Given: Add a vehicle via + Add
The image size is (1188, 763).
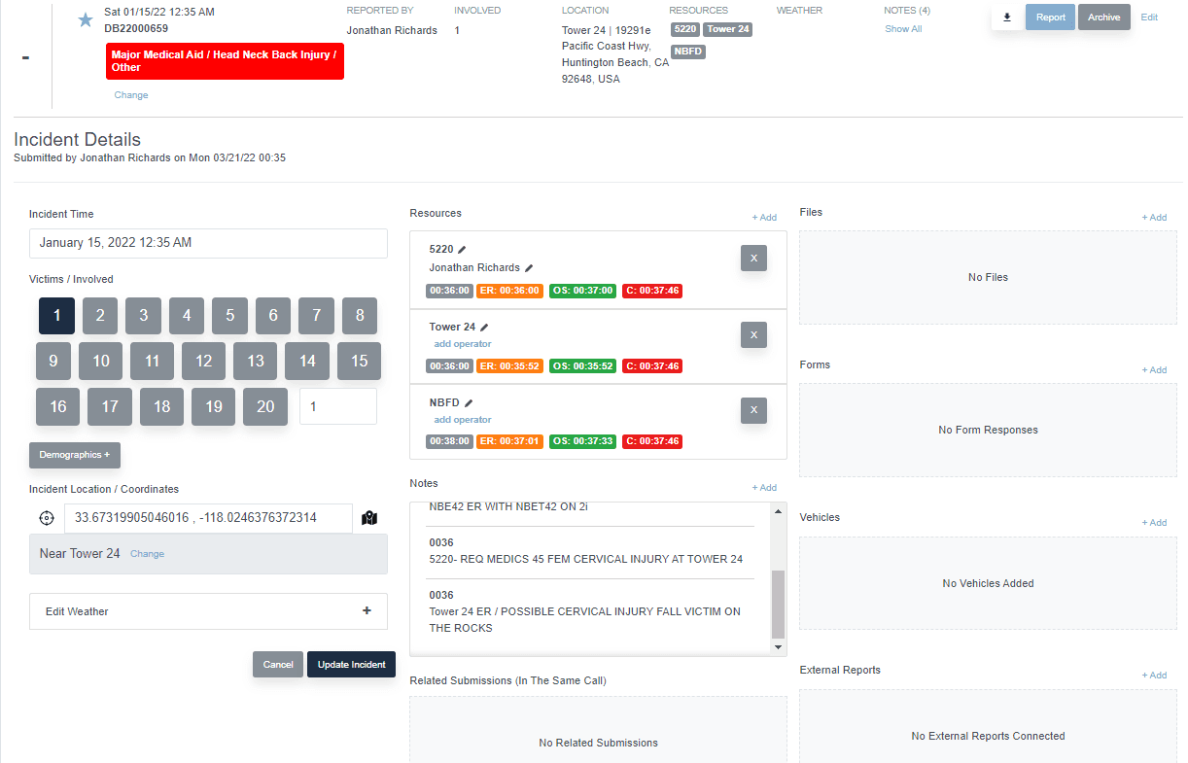Looking at the screenshot, I should (x=1154, y=523).
